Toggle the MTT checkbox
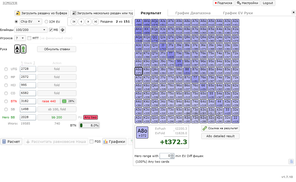Viewport: 296px width, 182px height. coord(29,38)
